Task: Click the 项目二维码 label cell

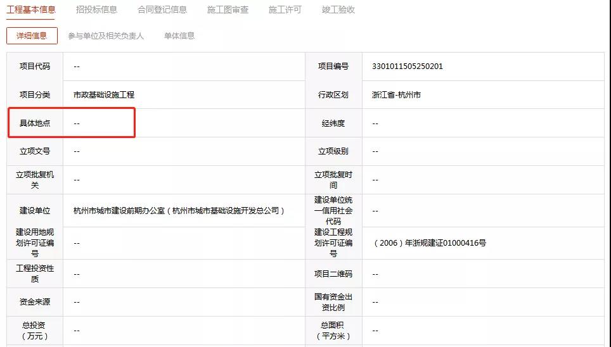Action: point(333,274)
